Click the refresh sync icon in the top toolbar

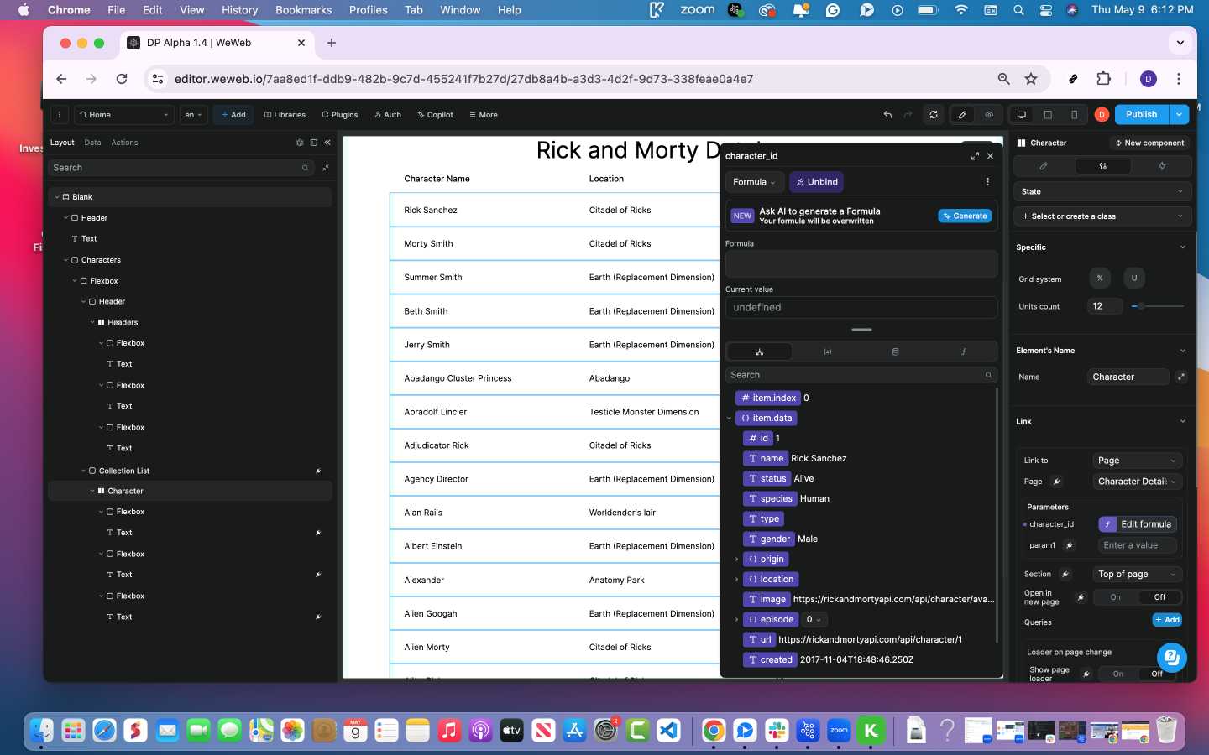934,115
